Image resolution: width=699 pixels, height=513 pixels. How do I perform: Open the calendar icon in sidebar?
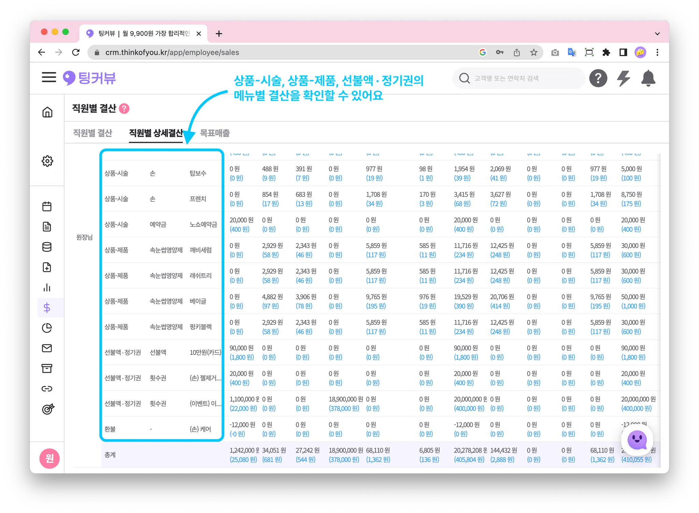tap(47, 206)
